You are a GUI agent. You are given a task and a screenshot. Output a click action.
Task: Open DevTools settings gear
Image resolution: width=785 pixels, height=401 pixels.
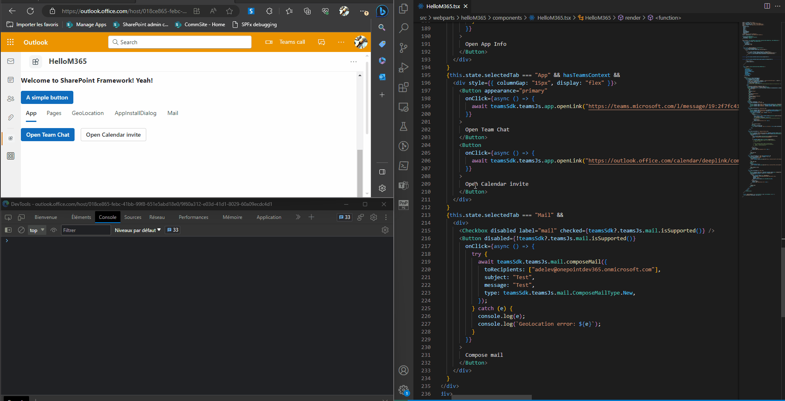373,217
